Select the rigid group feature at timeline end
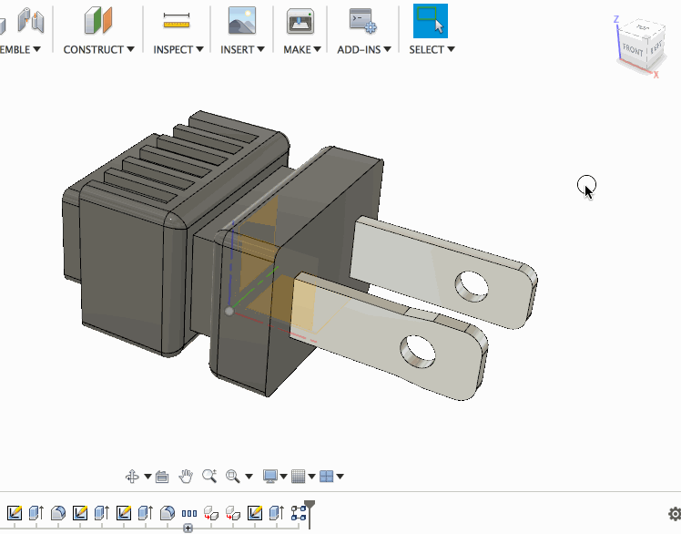The height and width of the screenshot is (534, 681). pos(299,513)
